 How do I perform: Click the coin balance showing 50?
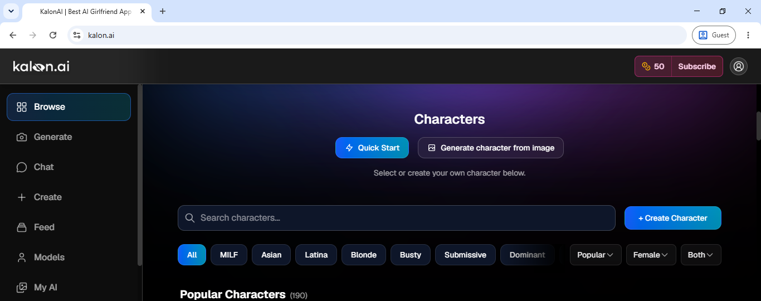point(653,66)
